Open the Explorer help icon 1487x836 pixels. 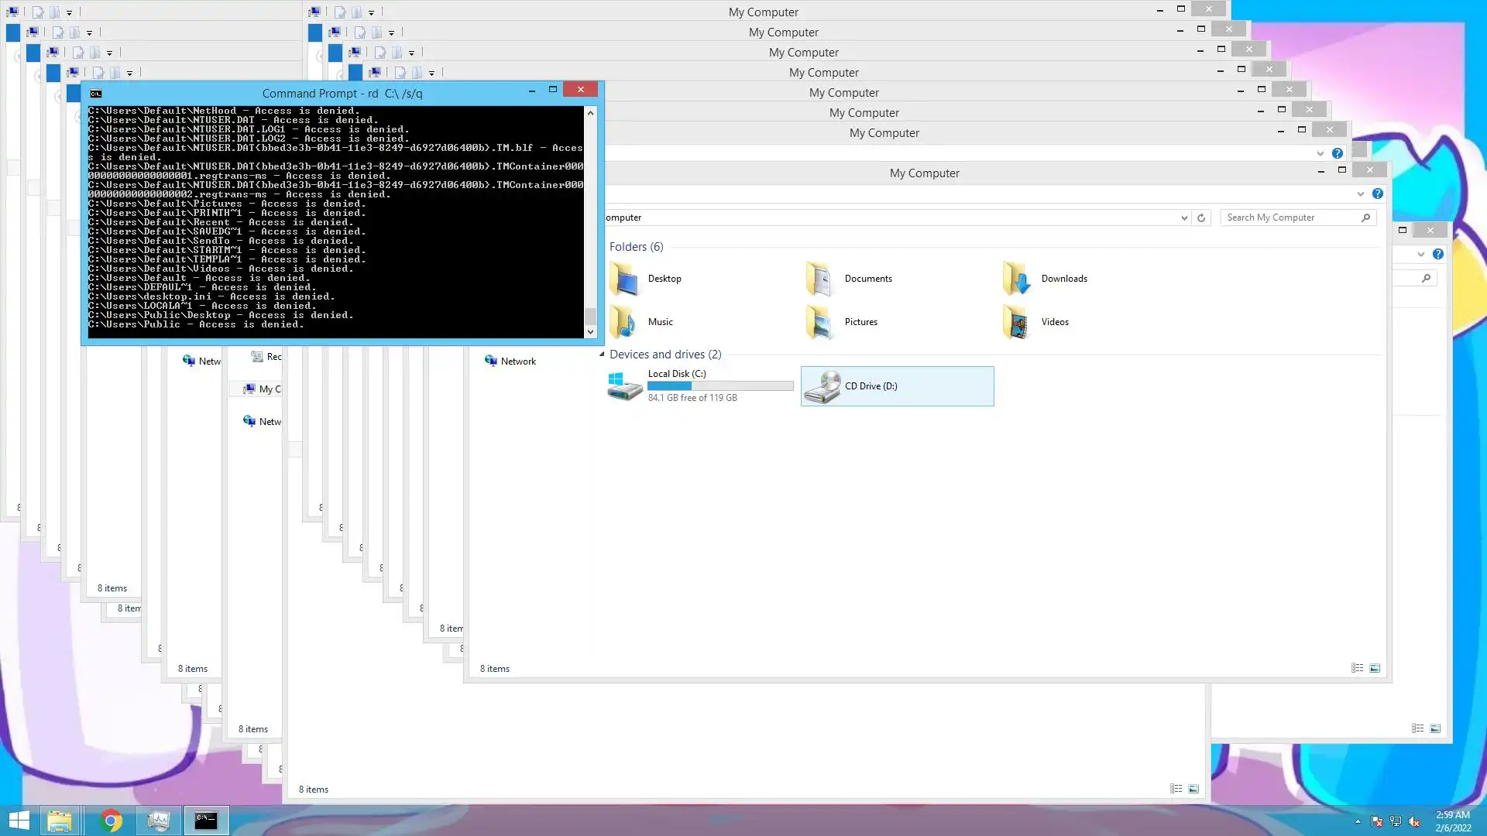pyautogui.click(x=1377, y=194)
